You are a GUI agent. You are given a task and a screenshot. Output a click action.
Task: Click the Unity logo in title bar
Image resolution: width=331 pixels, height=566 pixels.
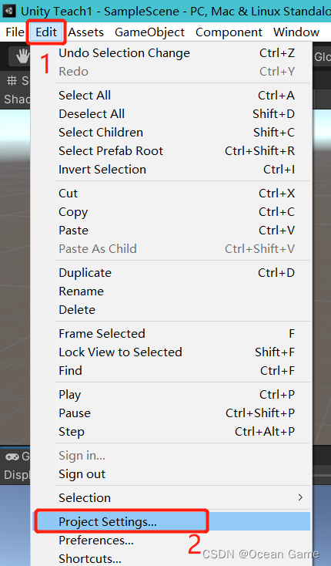pyautogui.click(x=8, y=11)
